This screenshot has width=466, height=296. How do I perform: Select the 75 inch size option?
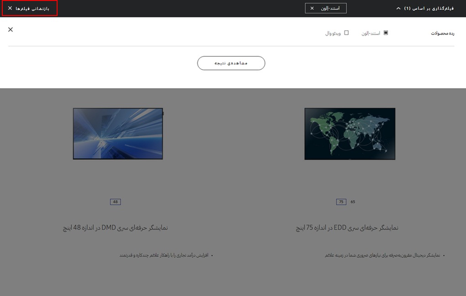click(x=341, y=202)
